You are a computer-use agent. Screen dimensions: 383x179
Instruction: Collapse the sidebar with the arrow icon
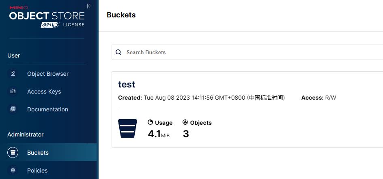[x=90, y=6]
